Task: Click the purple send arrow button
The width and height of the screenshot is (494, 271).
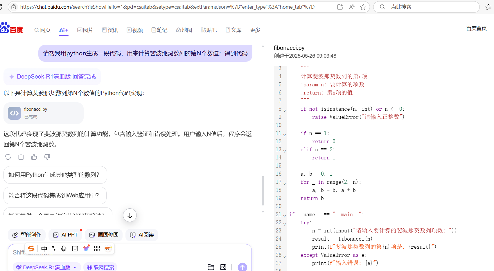Action: tap(242, 267)
